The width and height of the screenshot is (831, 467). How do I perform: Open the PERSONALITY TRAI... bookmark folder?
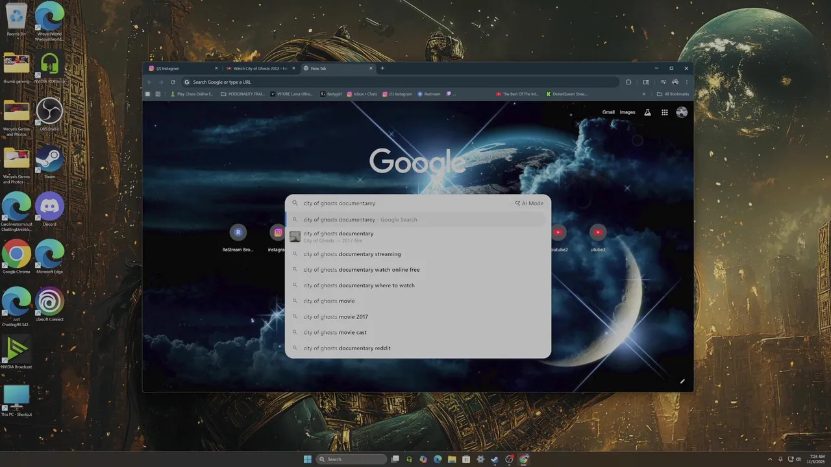pos(243,94)
